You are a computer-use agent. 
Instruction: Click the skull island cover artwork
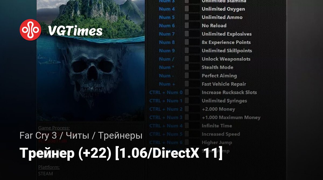point(90,67)
